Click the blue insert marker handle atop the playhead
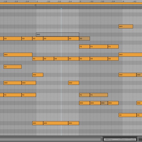 tap(61, 9)
